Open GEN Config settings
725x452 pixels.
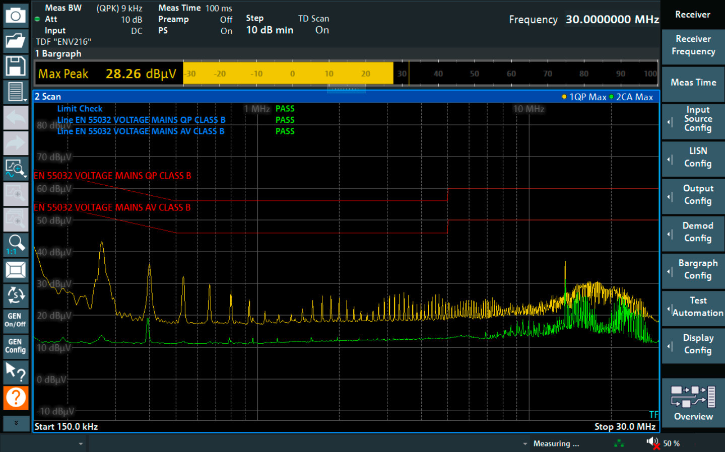pyautogui.click(x=16, y=346)
